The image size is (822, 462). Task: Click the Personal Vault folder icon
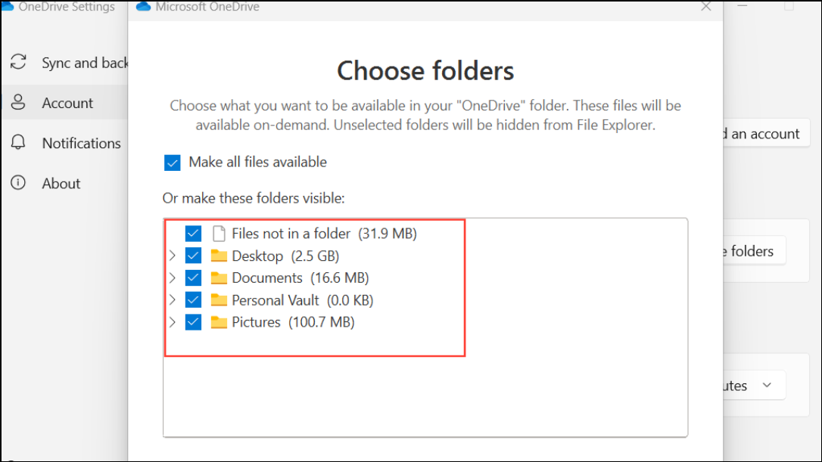(217, 299)
